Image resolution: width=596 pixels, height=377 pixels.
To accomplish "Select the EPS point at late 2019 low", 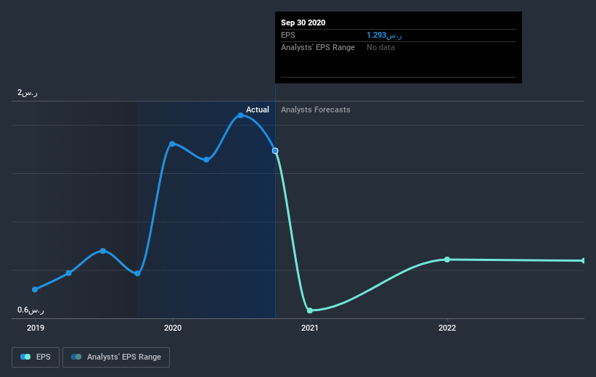I will pos(138,273).
